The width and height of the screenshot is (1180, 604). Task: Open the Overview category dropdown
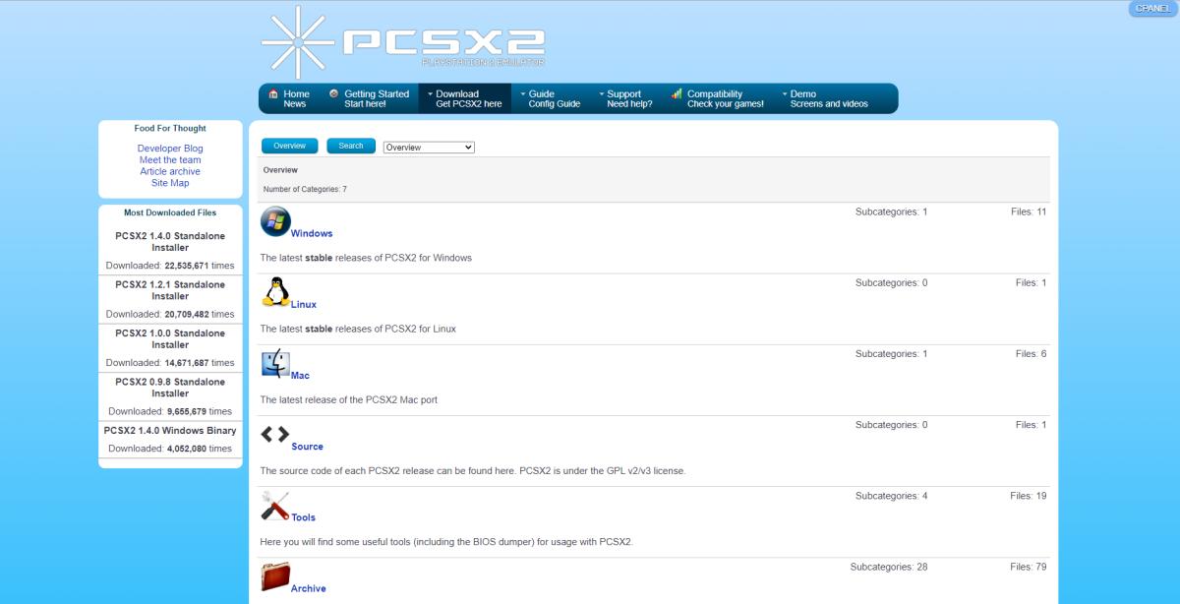click(429, 148)
